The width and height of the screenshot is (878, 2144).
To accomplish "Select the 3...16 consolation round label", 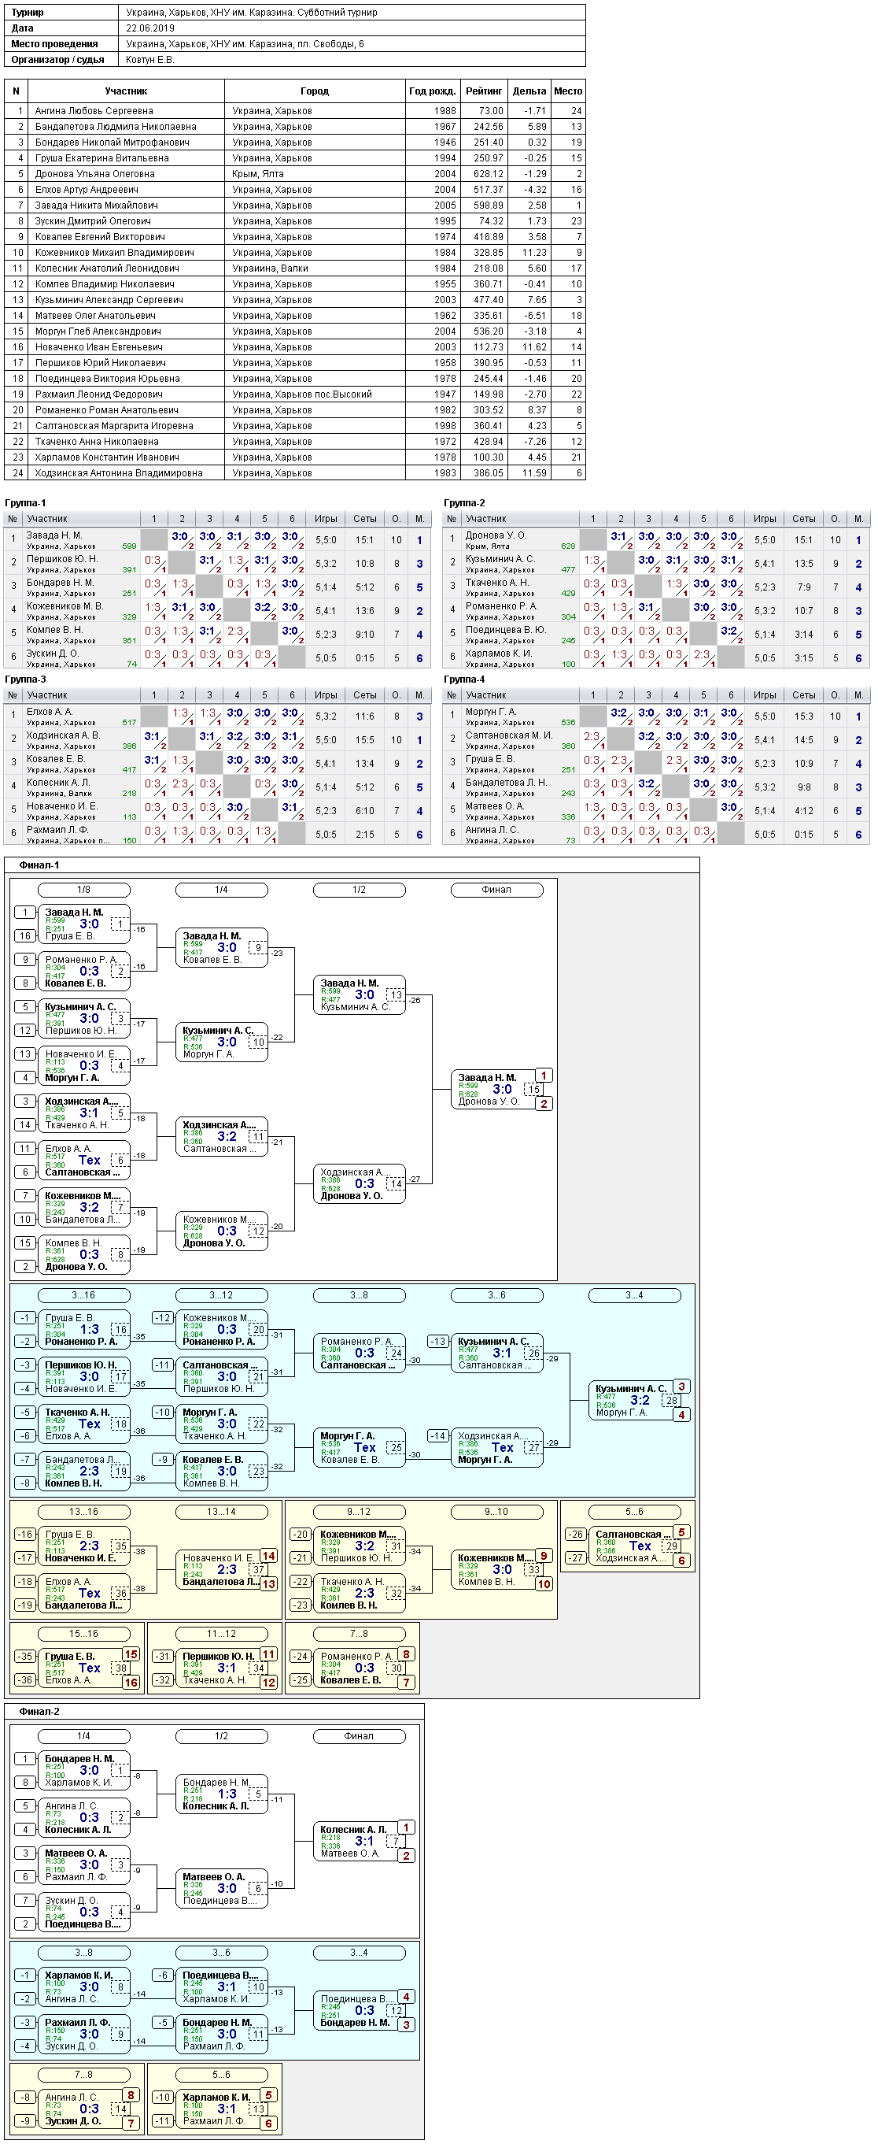I will click(84, 1295).
